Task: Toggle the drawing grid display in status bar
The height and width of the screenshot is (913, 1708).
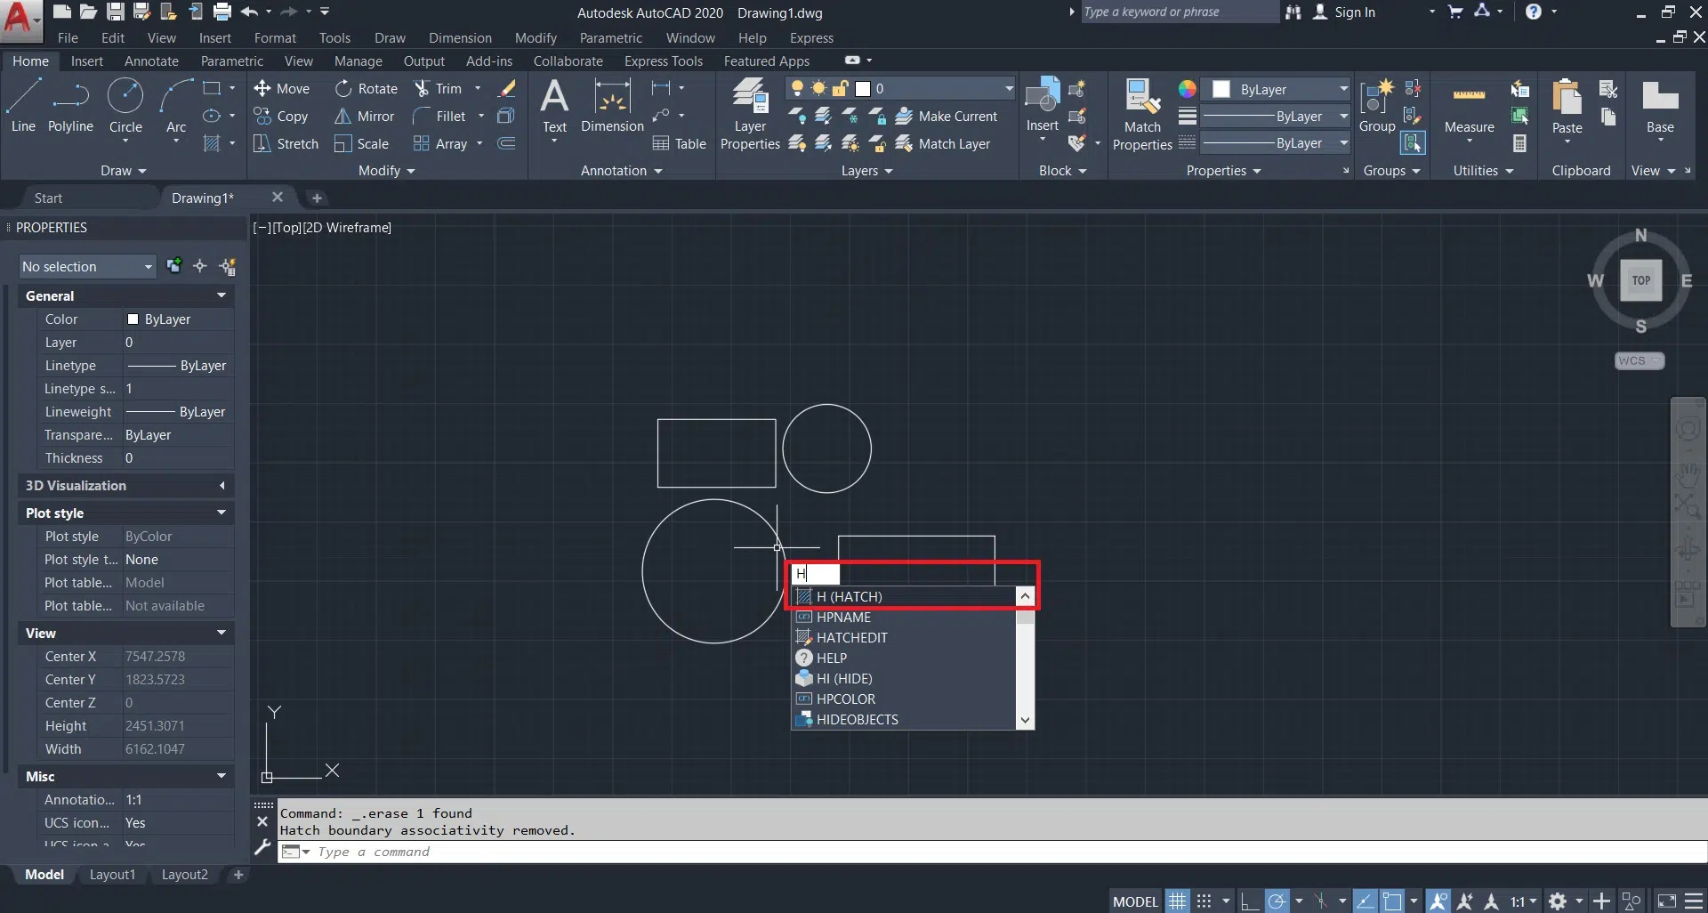Action: pos(1177,901)
